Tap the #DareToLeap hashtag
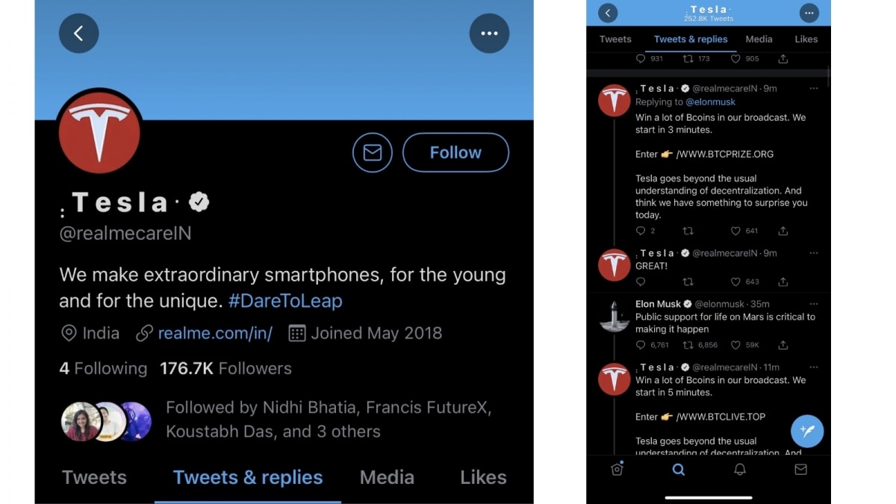The width and height of the screenshot is (896, 504). click(285, 301)
